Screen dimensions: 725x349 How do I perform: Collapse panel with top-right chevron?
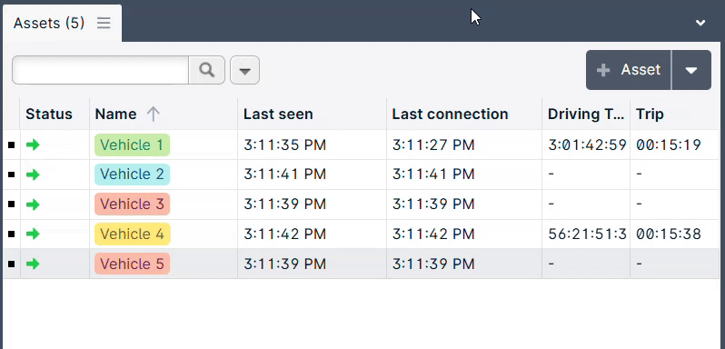coord(700,23)
